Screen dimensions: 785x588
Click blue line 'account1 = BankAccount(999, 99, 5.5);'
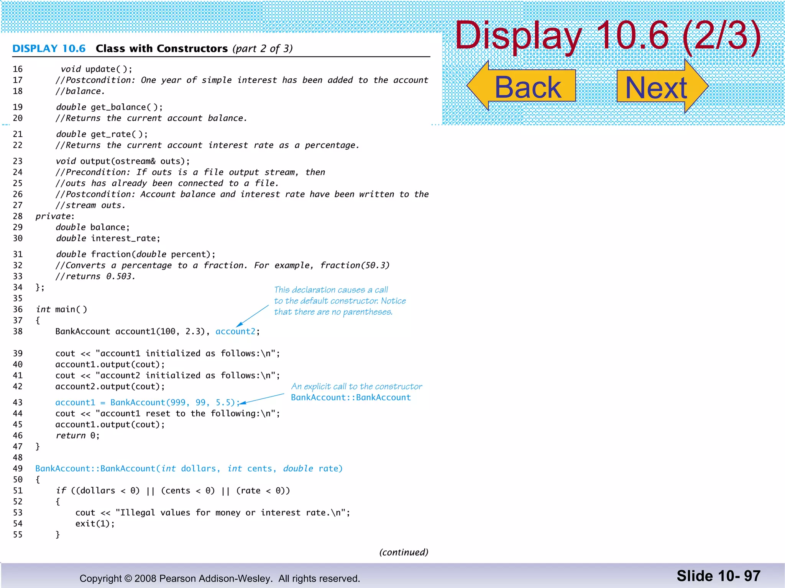[148, 403]
